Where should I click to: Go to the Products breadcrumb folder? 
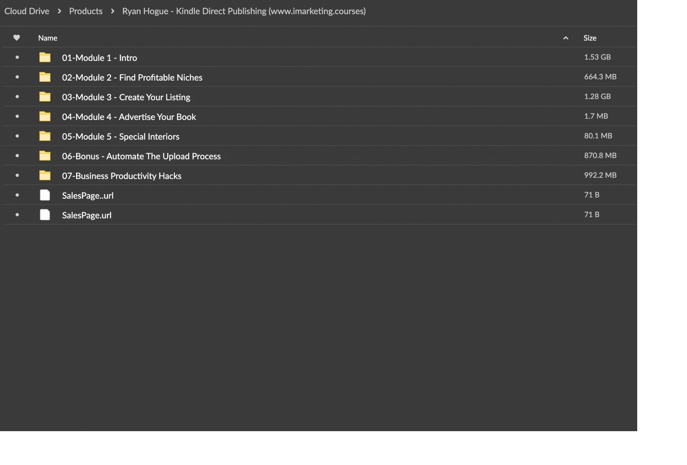click(86, 11)
